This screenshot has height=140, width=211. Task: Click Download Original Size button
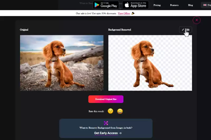tap(106, 99)
